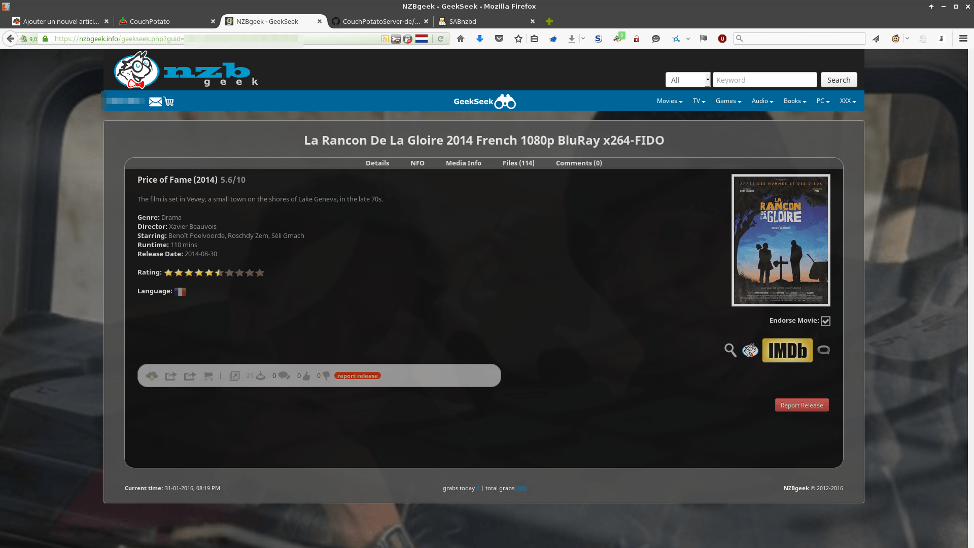Click the blue S extension icon

599,39
